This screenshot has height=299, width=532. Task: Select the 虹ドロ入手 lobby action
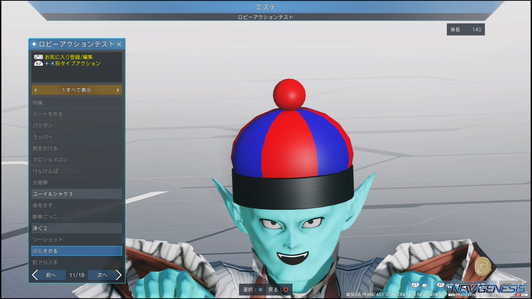(77, 262)
